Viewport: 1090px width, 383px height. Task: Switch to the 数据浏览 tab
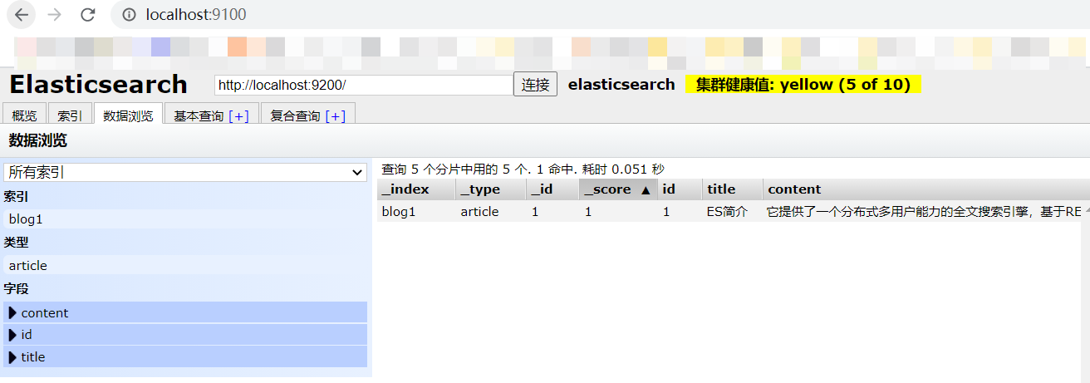coord(128,115)
